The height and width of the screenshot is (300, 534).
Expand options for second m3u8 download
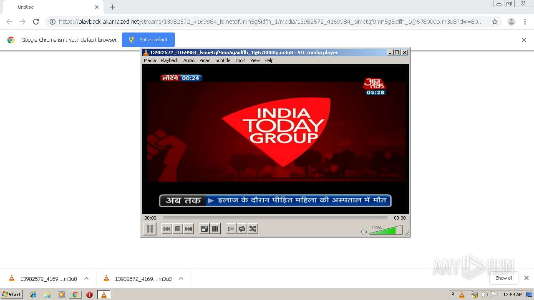181,279
